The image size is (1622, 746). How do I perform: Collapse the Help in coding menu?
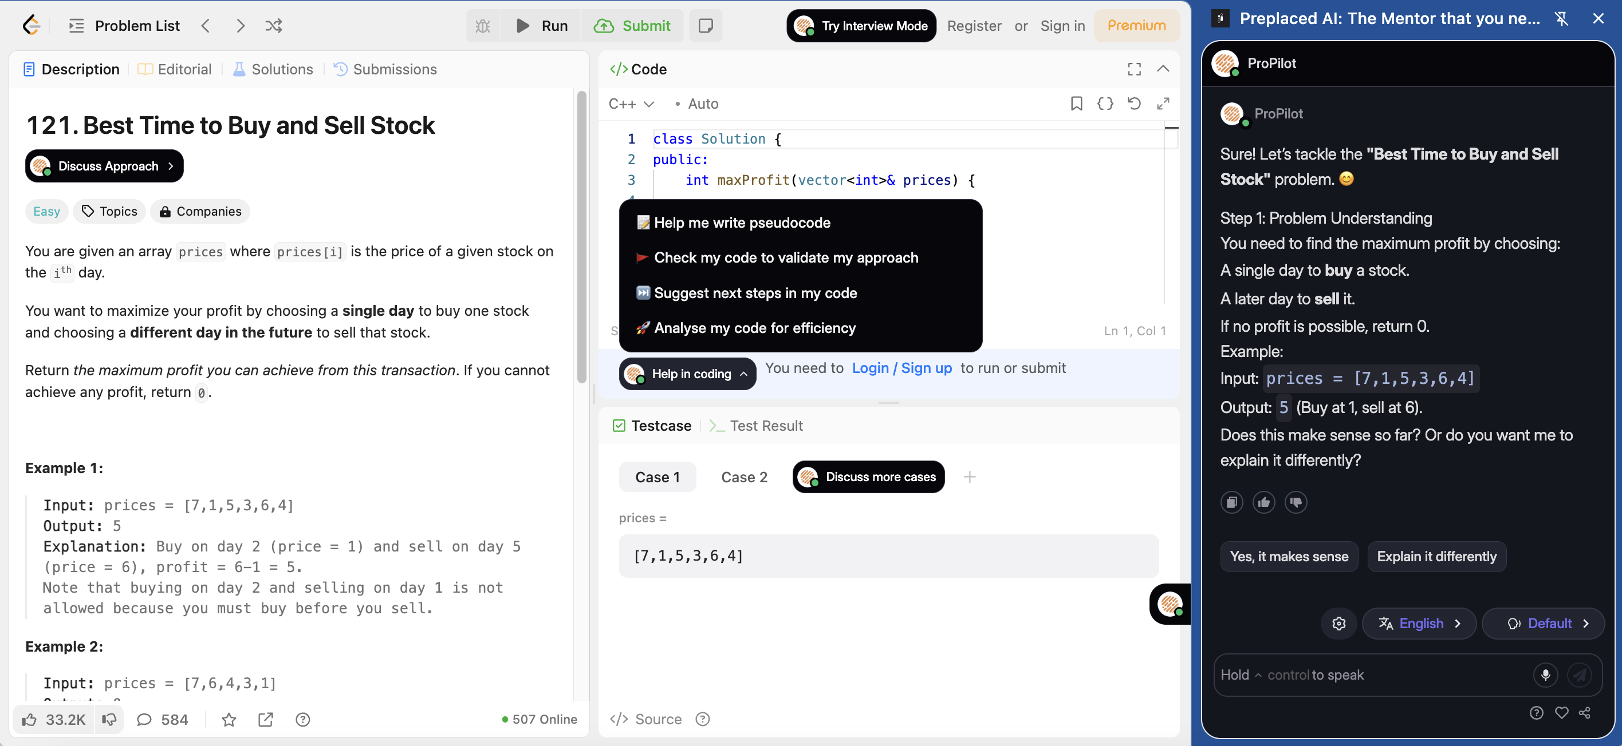pos(687,374)
